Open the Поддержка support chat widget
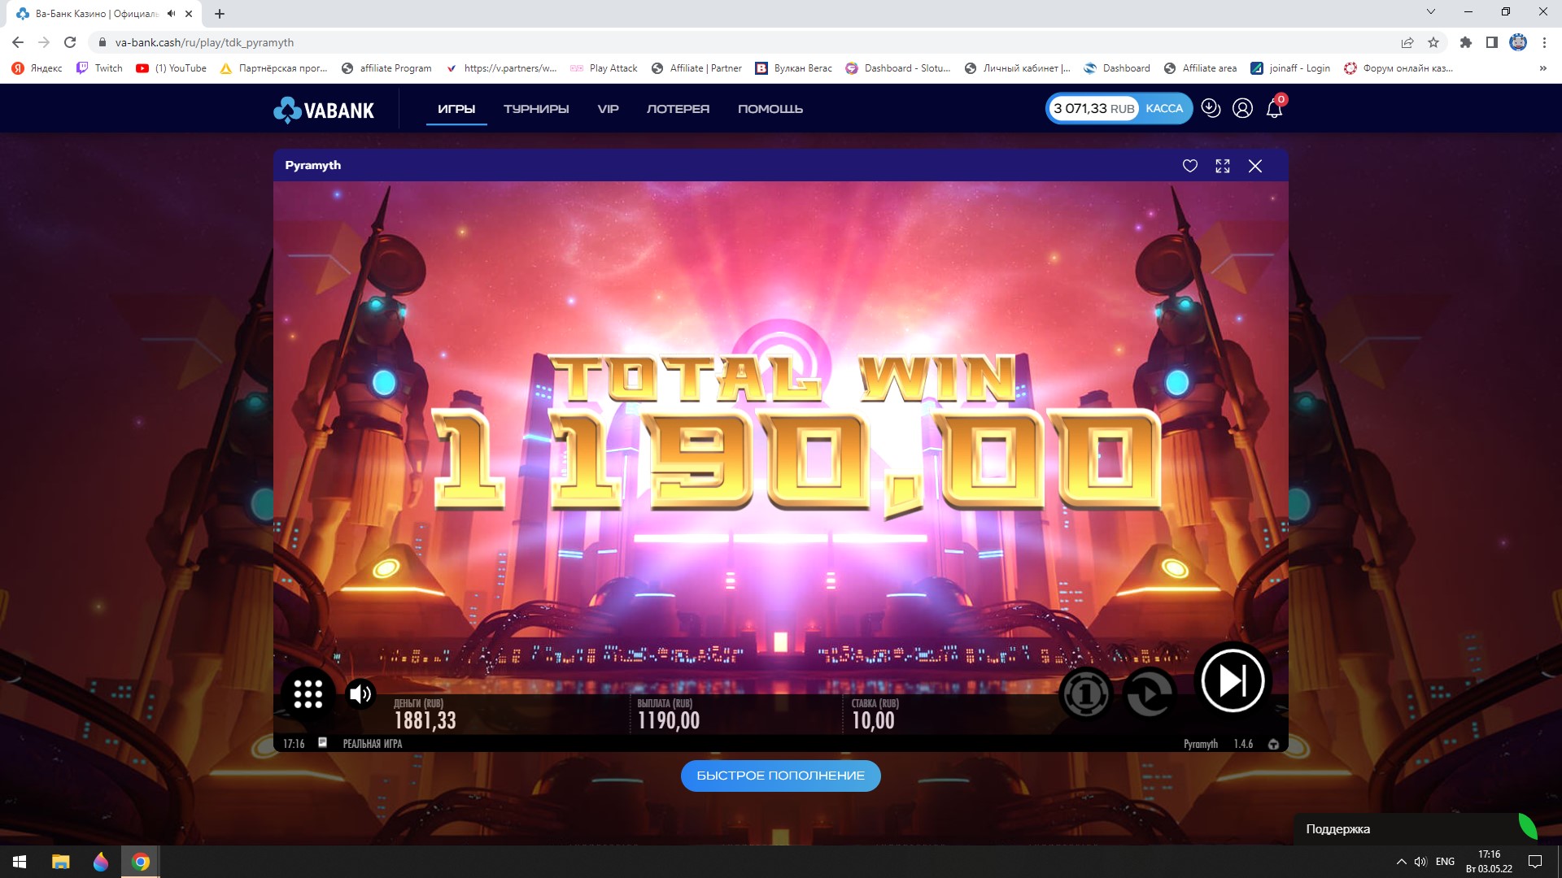The image size is (1562, 878). 1337,829
